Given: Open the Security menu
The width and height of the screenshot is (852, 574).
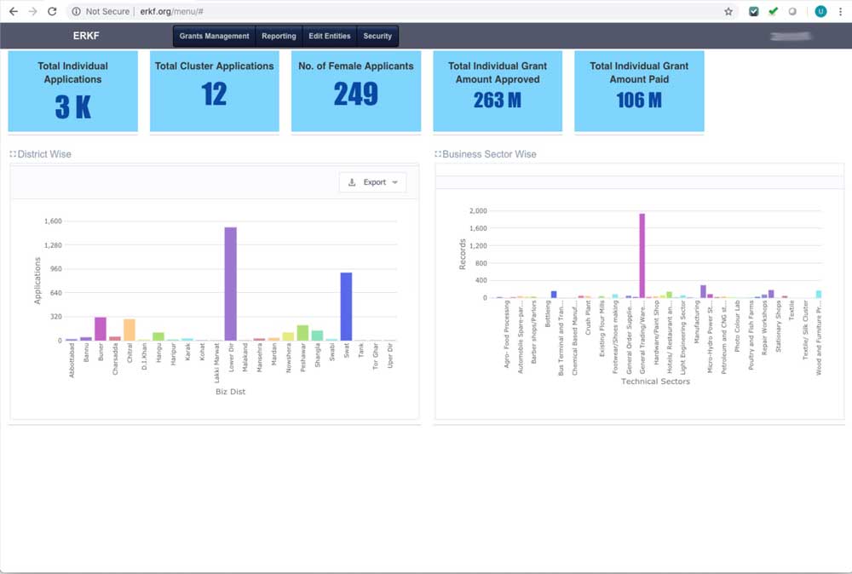Looking at the screenshot, I should pyautogui.click(x=377, y=36).
